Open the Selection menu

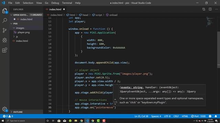[28, 3]
